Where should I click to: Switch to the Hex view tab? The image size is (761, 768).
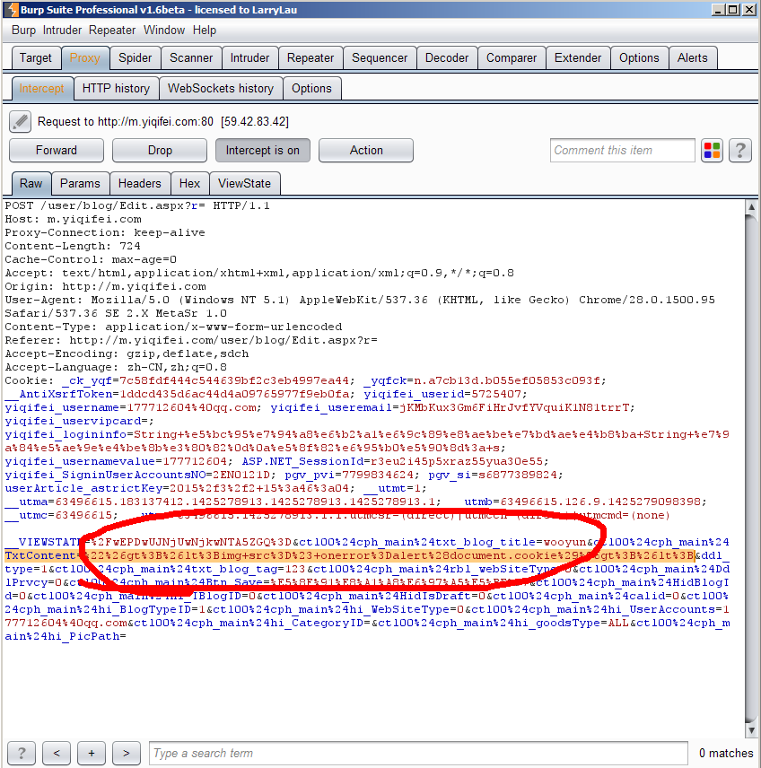(189, 184)
